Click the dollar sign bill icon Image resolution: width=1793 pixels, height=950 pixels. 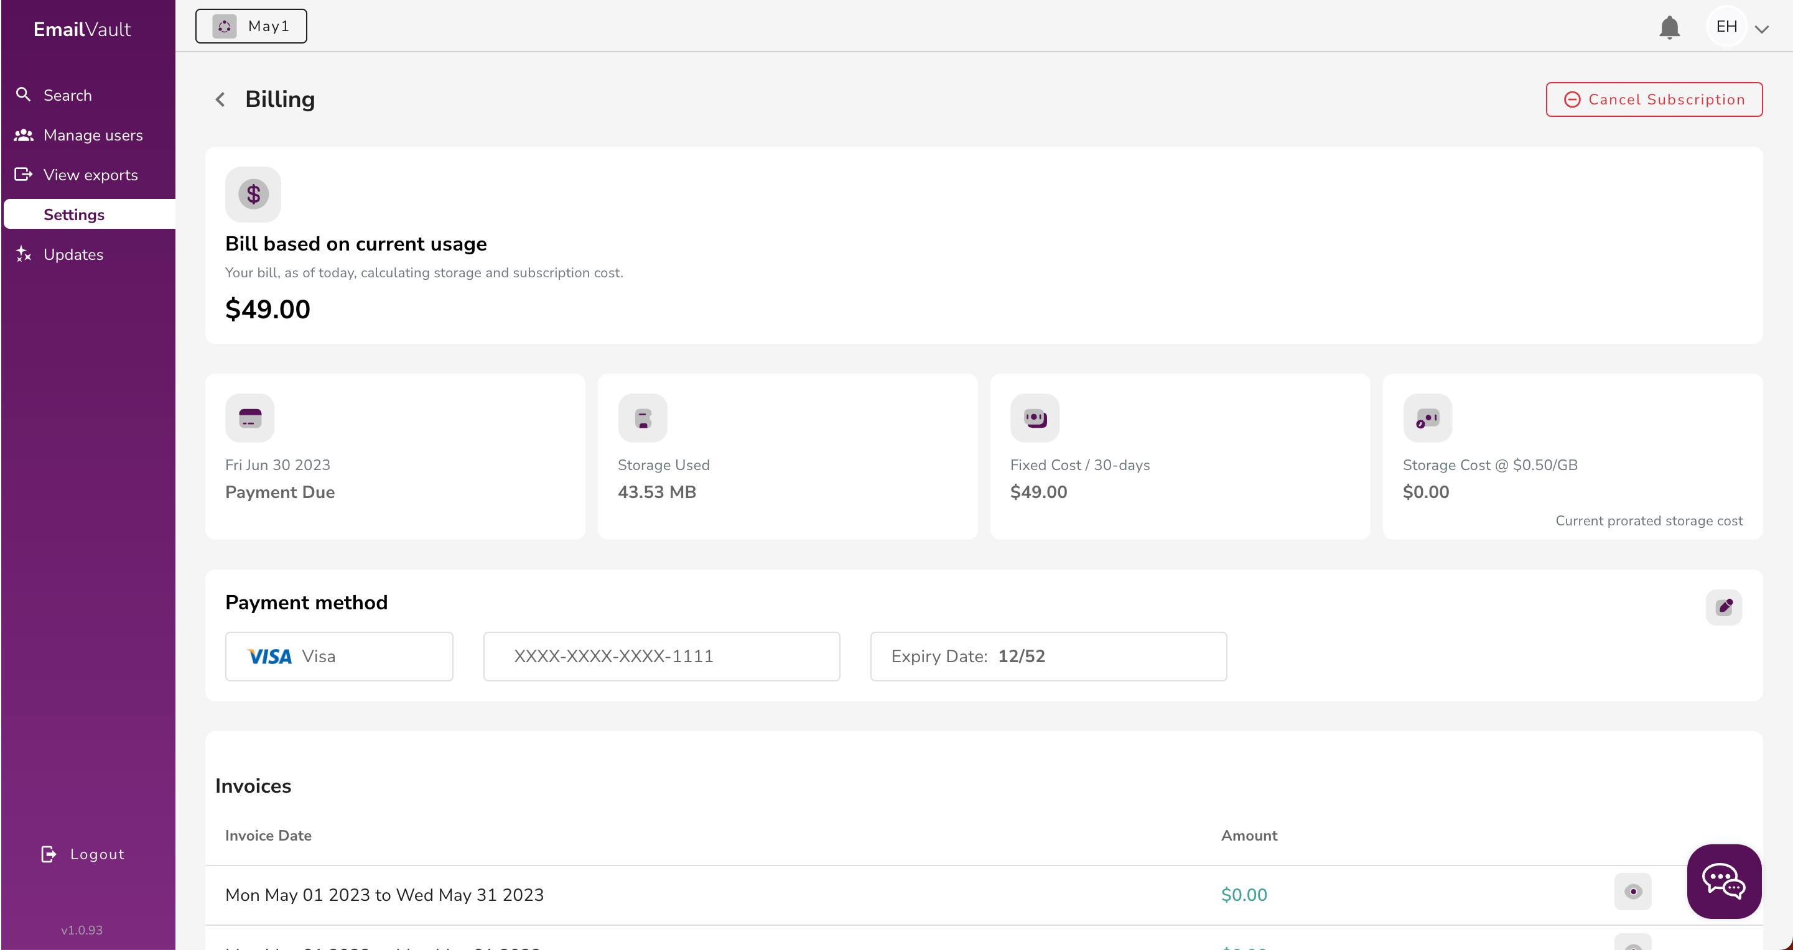click(x=253, y=194)
